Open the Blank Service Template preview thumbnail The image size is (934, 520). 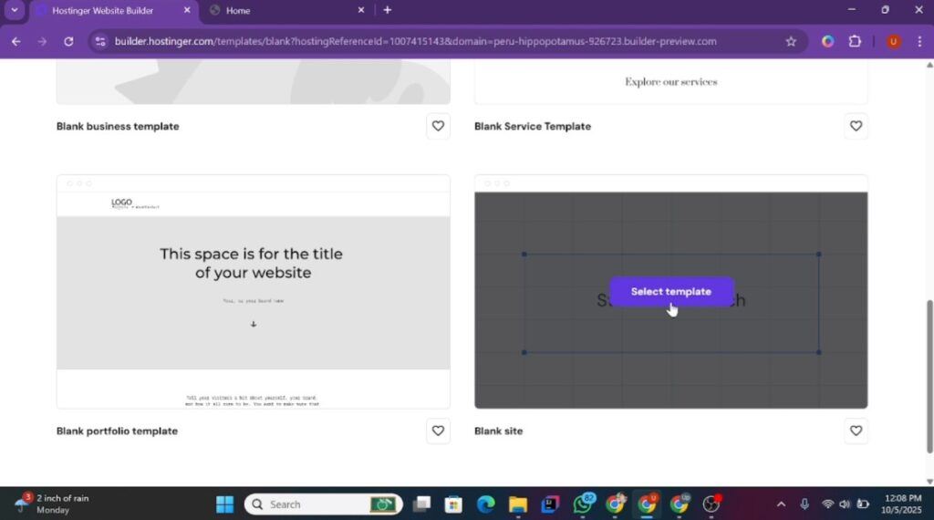point(670,81)
